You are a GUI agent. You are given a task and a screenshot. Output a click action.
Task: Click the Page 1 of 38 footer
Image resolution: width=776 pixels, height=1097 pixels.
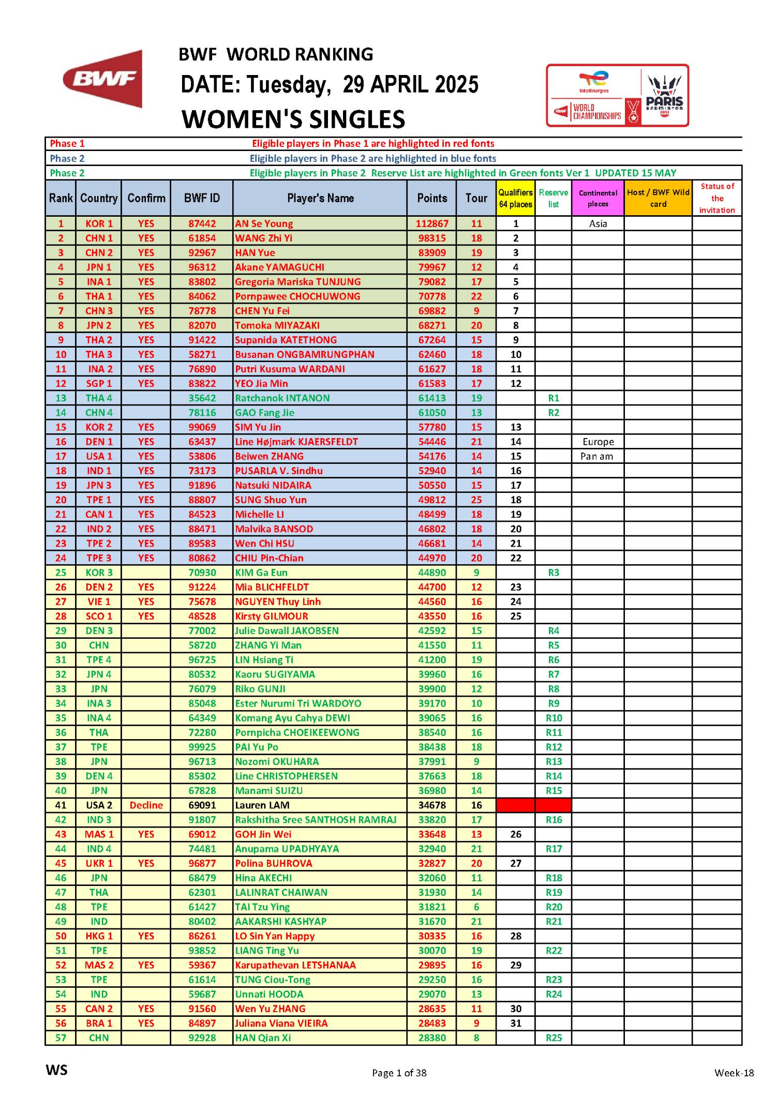399,1073
